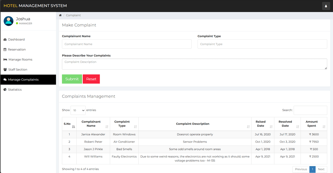
Task: Open Manage Complaints sidebar item
Action: (23, 80)
